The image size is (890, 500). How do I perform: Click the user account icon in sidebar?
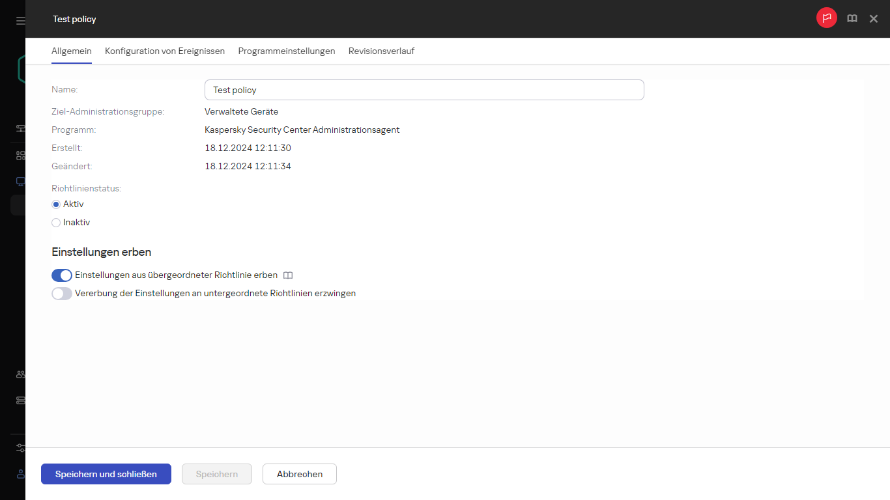(x=20, y=474)
